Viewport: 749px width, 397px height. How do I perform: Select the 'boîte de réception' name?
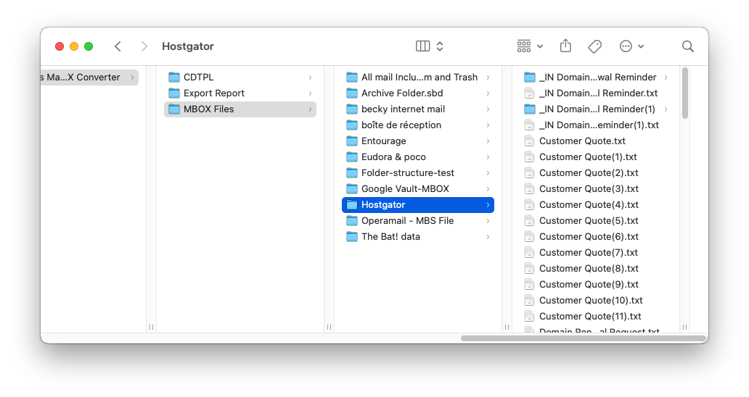[x=401, y=125]
